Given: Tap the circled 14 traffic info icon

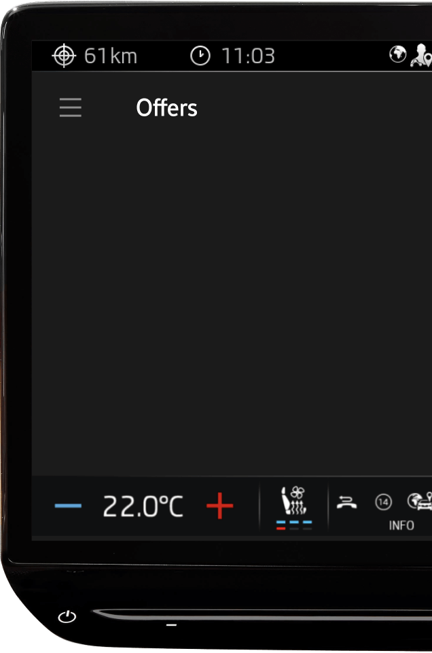Looking at the screenshot, I should tap(383, 502).
